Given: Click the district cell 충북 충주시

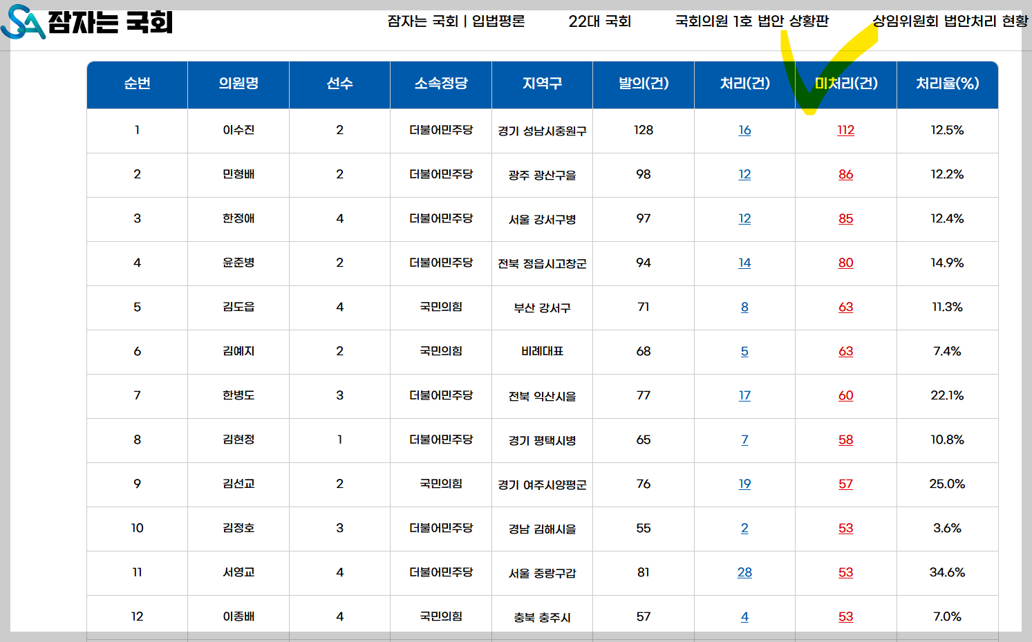Looking at the screenshot, I should [542, 617].
